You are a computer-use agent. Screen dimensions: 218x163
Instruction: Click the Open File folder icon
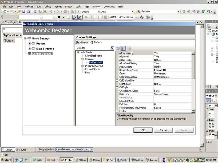(19, 12)
